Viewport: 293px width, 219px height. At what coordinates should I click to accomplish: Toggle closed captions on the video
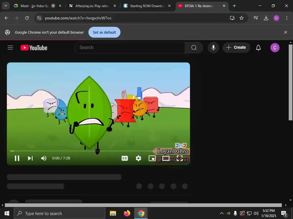coord(125,158)
